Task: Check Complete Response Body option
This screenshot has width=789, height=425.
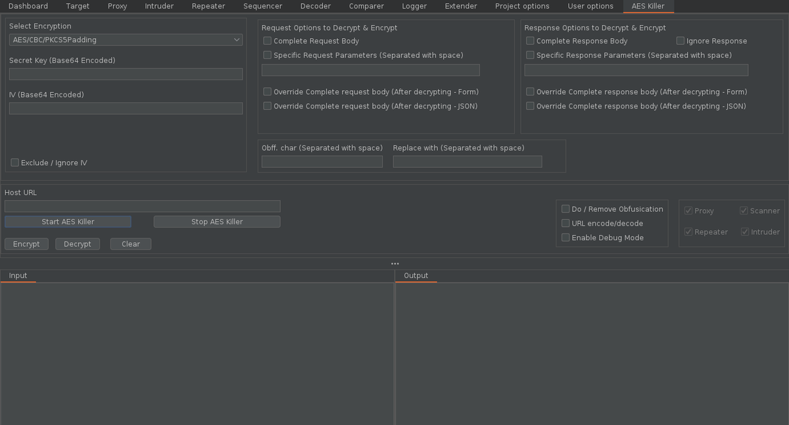Action: point(530,41)
